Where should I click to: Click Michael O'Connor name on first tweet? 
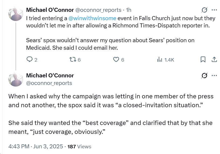[50, 10]
